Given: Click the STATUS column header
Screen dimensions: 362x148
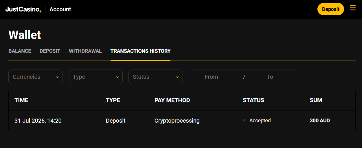Looking at the screenshot, I should pos(253,100).
